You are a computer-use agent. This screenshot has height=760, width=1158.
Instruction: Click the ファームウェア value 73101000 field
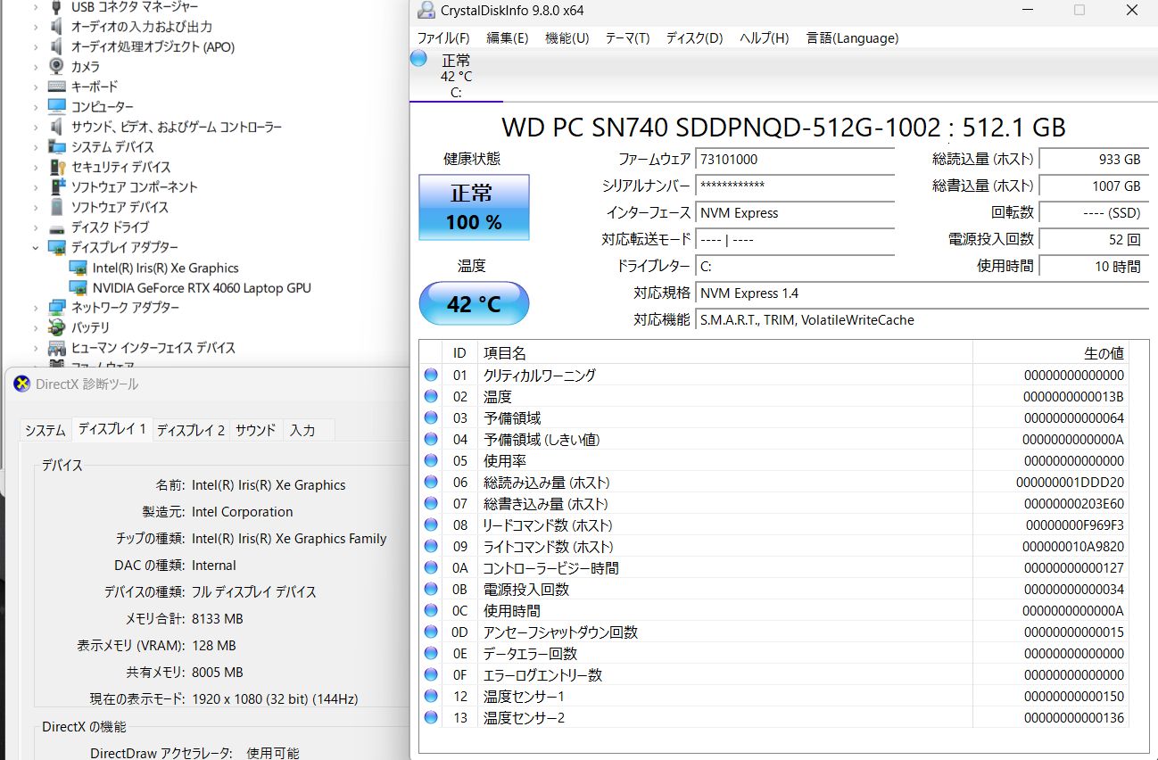[794, 160]
